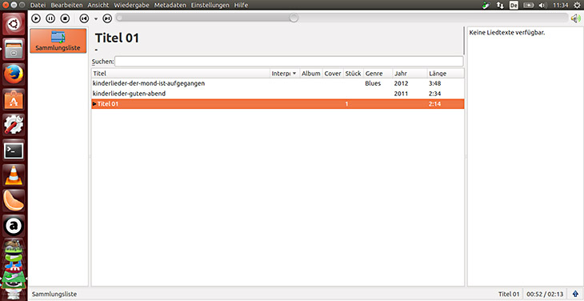584x301 pixels.
Task: Sort by the Stück column header
Action: 353,74
